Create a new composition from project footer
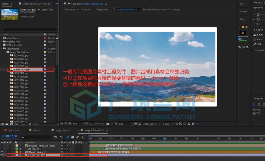The width and height of the screenshot is (265, 161). point(11,124)
